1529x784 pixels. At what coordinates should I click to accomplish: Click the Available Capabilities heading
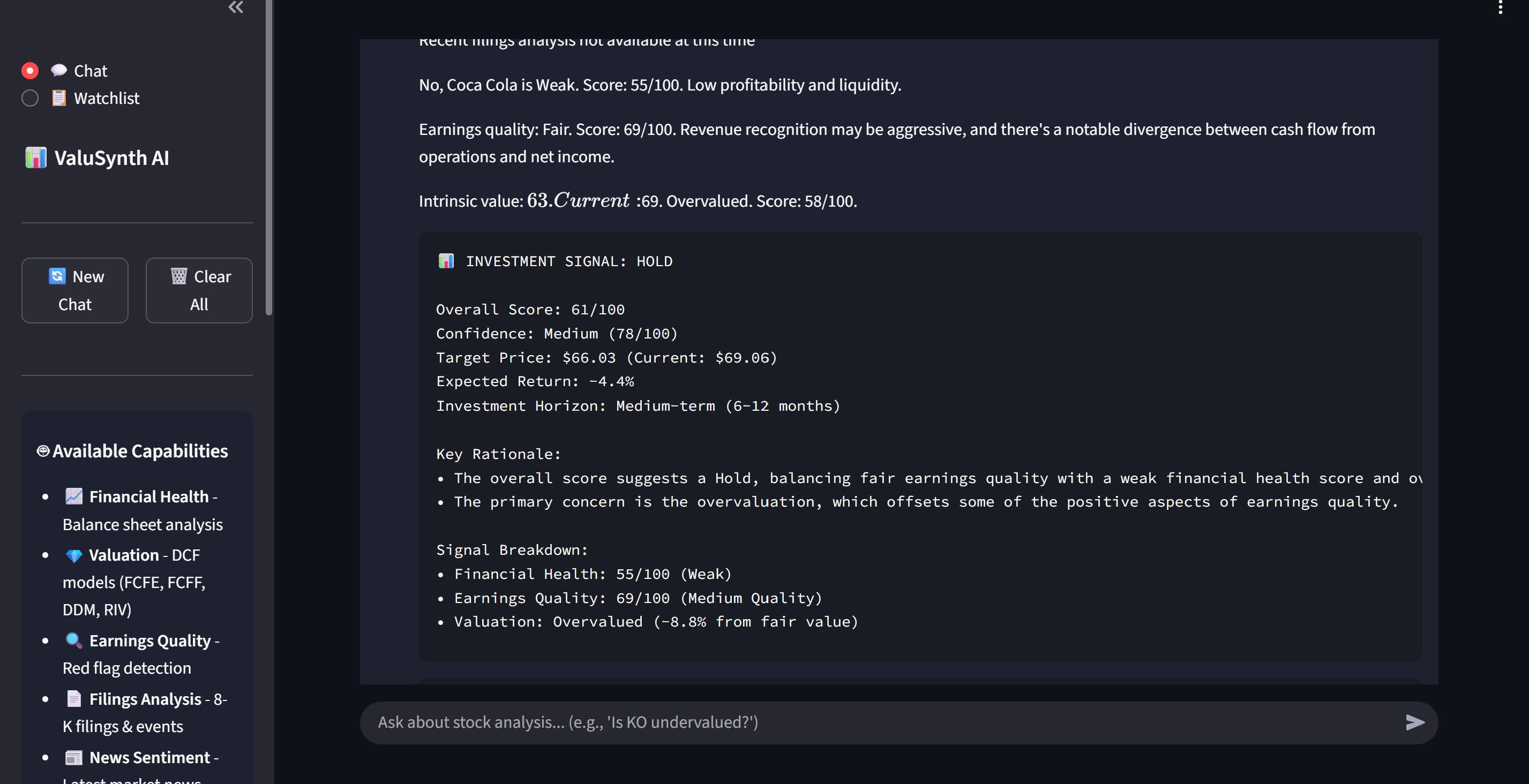139,451
